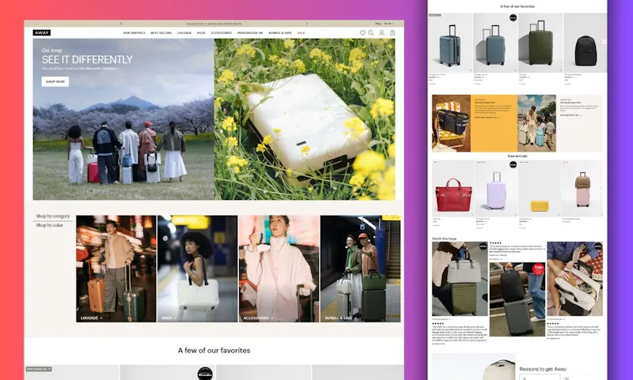
Task: Click the round badge on lavender suitcase card
Action: [513, 164]
